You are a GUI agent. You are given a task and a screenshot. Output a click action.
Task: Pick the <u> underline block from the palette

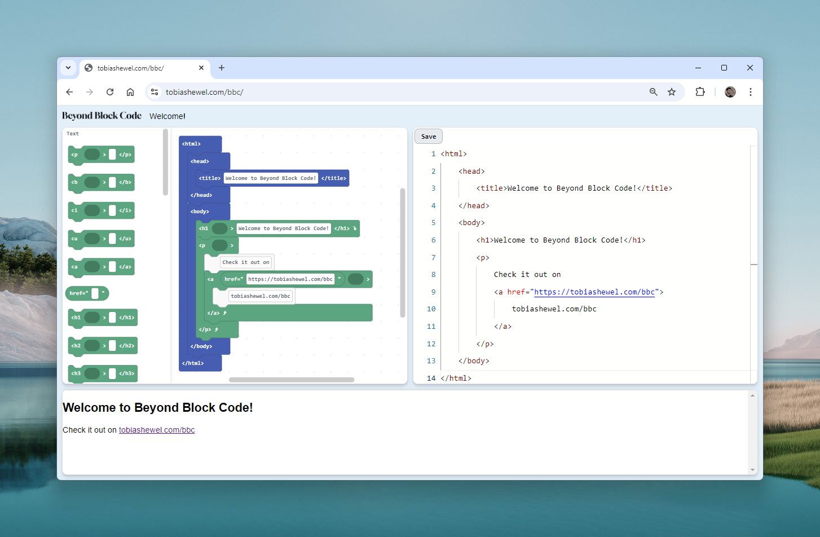coord(102,239)
